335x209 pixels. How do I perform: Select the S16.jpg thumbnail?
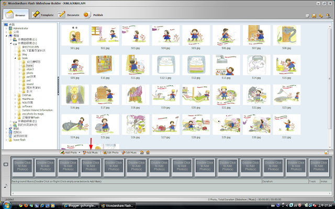[75, 95]
